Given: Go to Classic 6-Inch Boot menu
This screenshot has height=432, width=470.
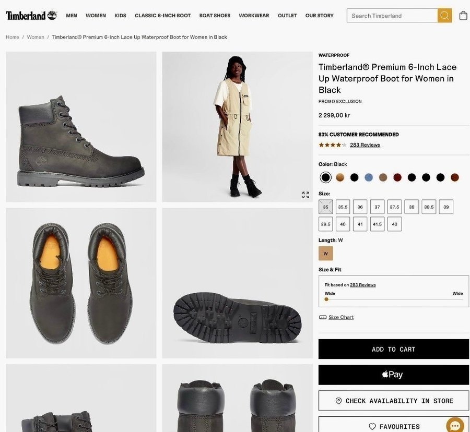Looking at the screenshot, I should [162, 16].
